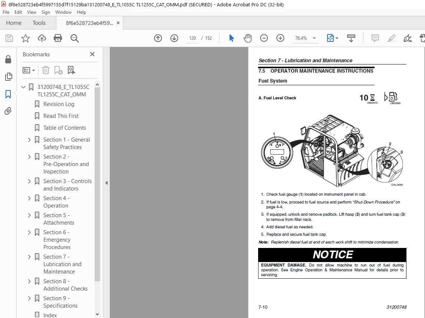The image size is (425, 318).
Task: Jump to Read This First bookmark
Action: pos(61,116)
